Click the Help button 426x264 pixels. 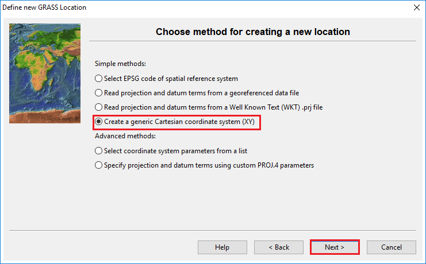(222, 247)
